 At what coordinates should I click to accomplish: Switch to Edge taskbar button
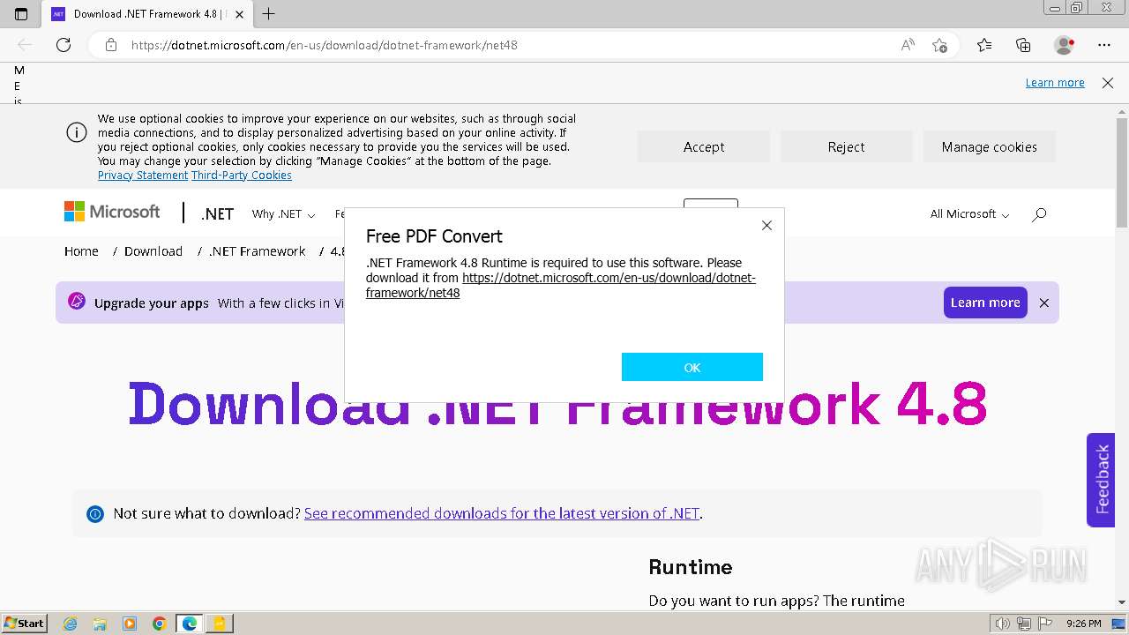[x=190, y=624]
